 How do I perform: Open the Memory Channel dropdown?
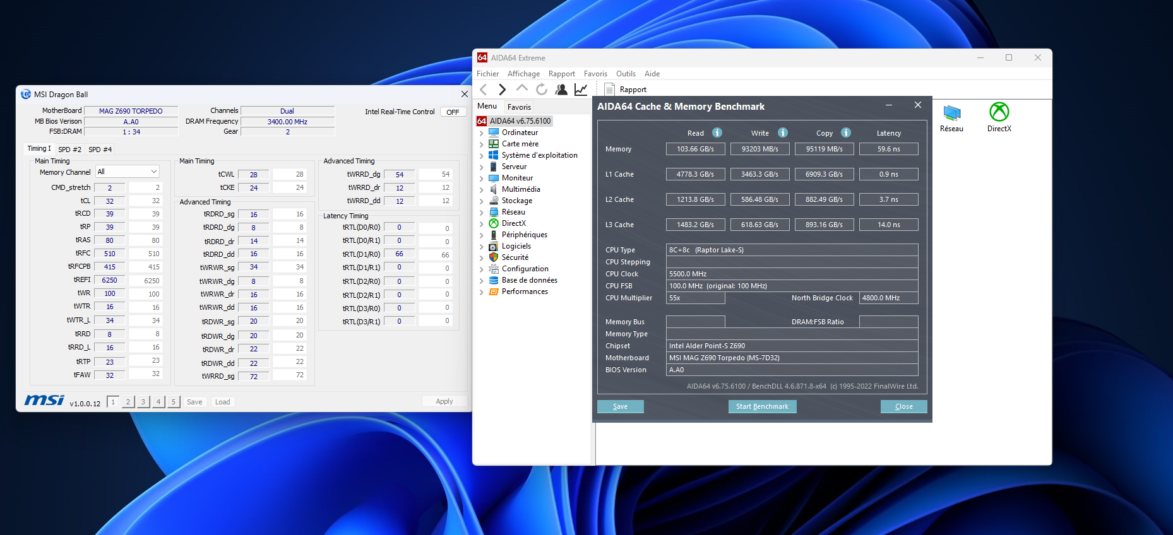[127, 172]
